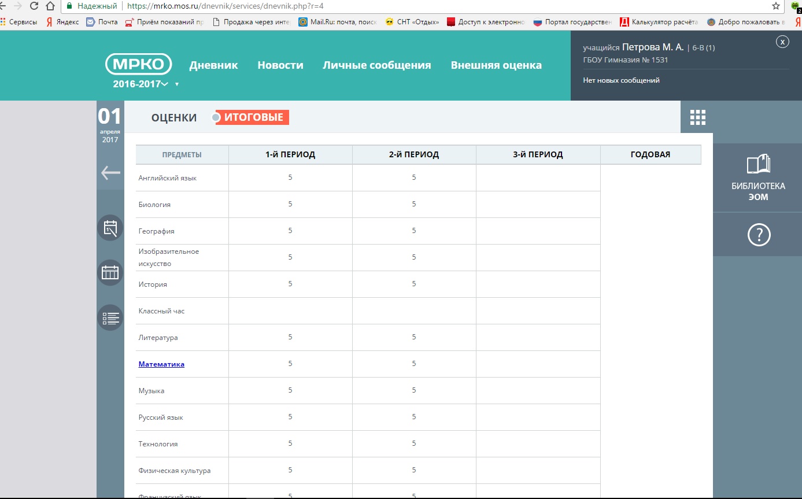
Task: Open the Дневник menu item
Action: [x=213, y=65]
